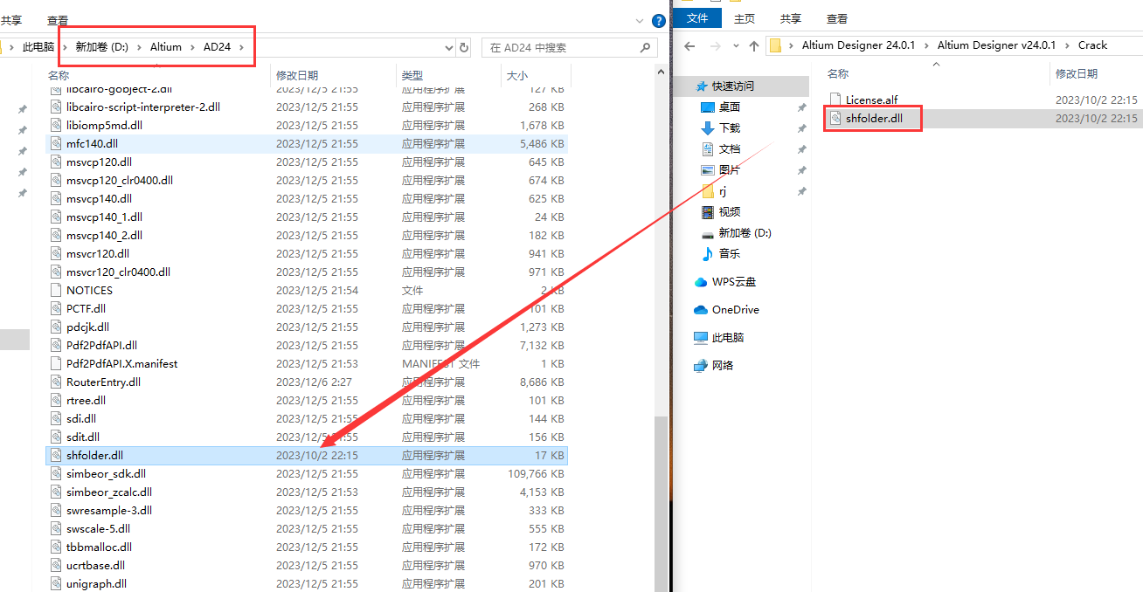Screen dimensions: 1143x592
Task: Open 查看 tab in Crack window
Action: click(x=837, y=18)
